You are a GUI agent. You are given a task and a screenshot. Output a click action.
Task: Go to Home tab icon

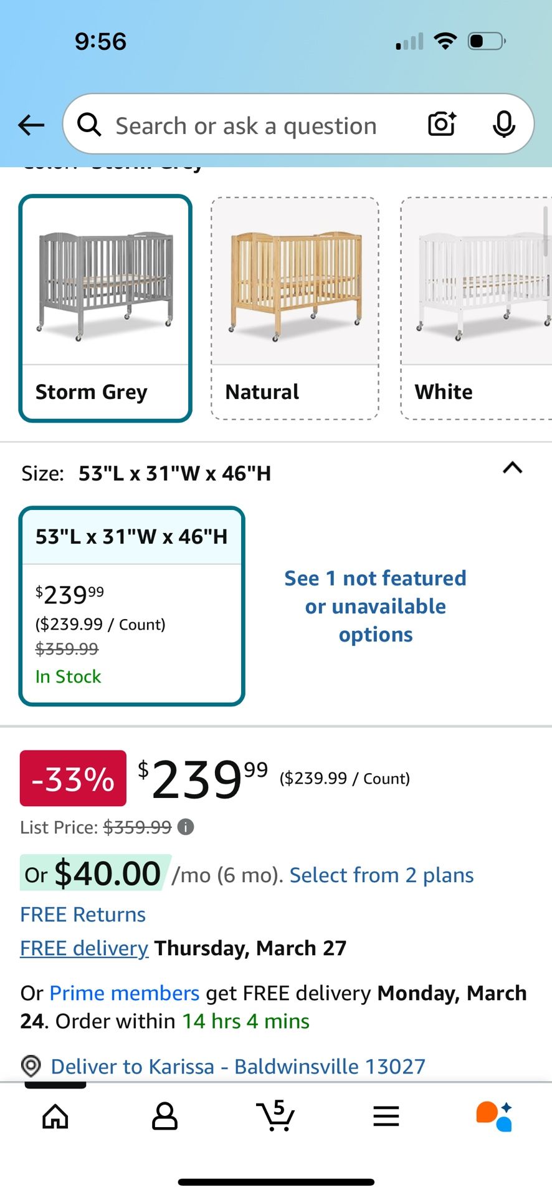pos(55,1117)
